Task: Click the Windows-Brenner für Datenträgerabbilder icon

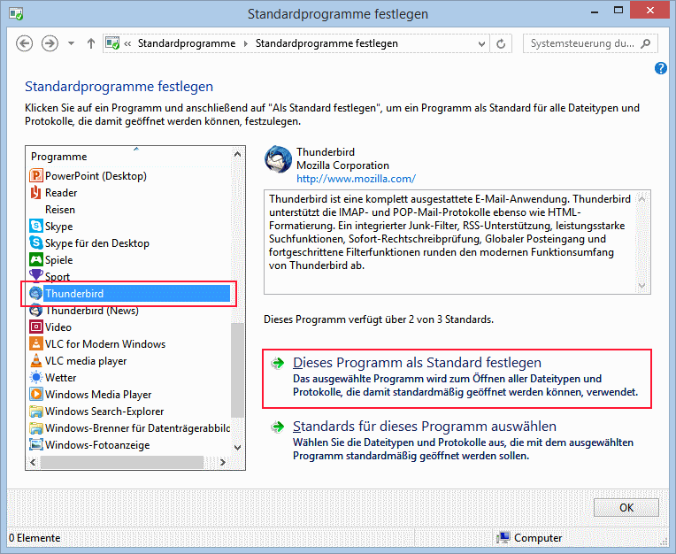Action: [x=35, y=428]
